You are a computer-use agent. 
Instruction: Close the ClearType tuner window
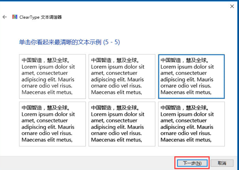tap(232, 6)
